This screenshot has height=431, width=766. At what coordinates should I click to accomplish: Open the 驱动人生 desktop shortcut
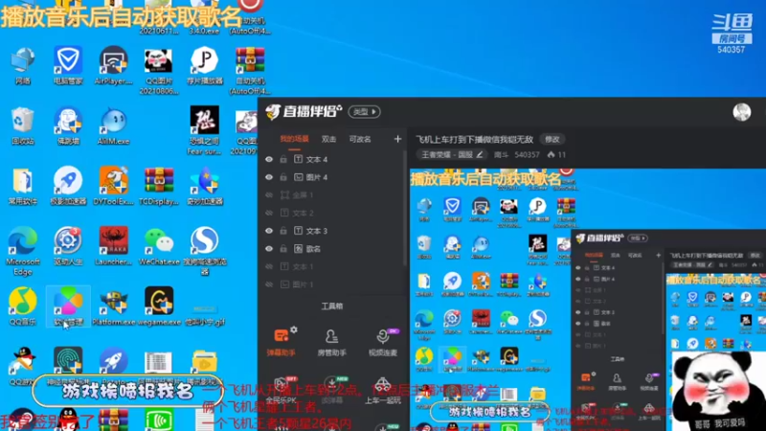67,247
